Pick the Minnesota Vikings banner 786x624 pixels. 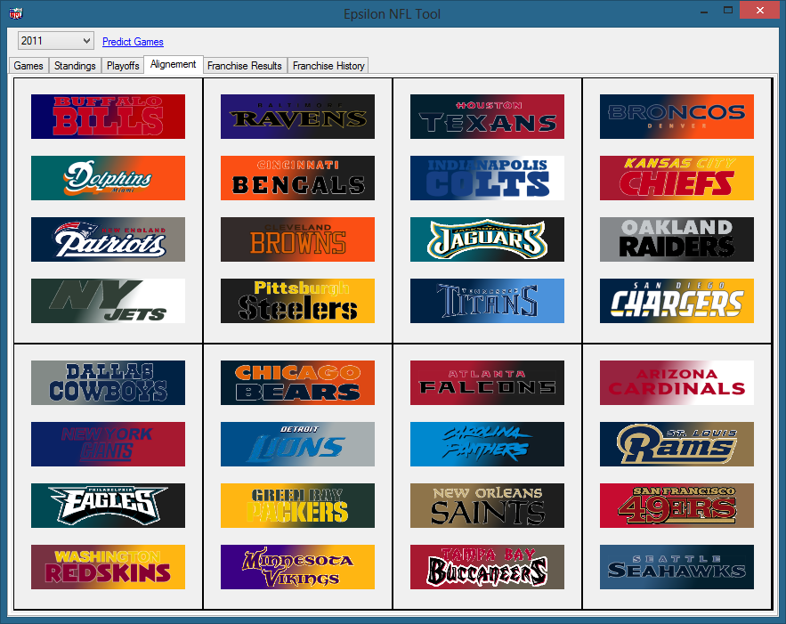pos(297,567)
